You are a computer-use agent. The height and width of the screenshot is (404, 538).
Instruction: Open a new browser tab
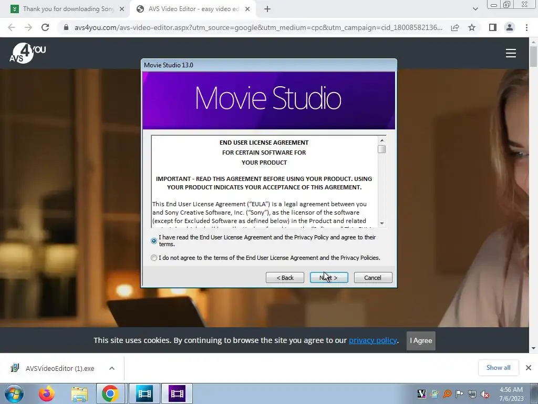[267, 9]
